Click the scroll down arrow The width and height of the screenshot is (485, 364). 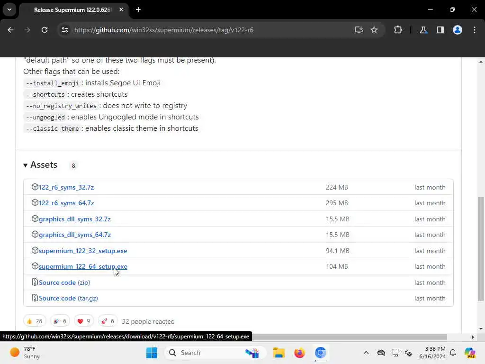click(481, 329)
